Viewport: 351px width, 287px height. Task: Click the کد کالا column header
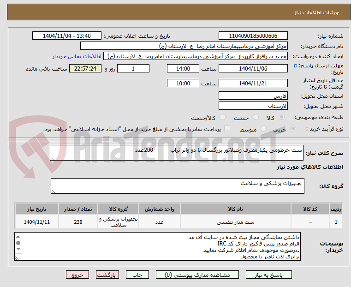tap(310, 209)
